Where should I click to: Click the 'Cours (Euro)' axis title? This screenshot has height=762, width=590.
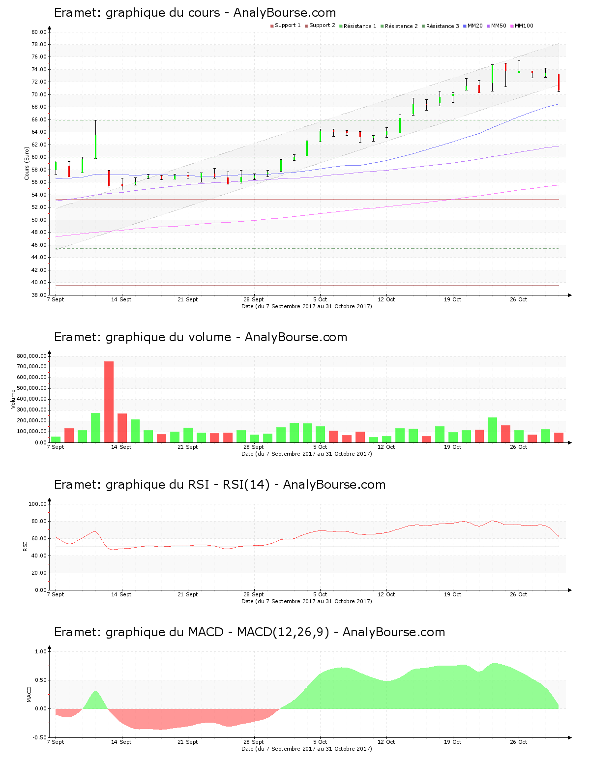[27, 163]
